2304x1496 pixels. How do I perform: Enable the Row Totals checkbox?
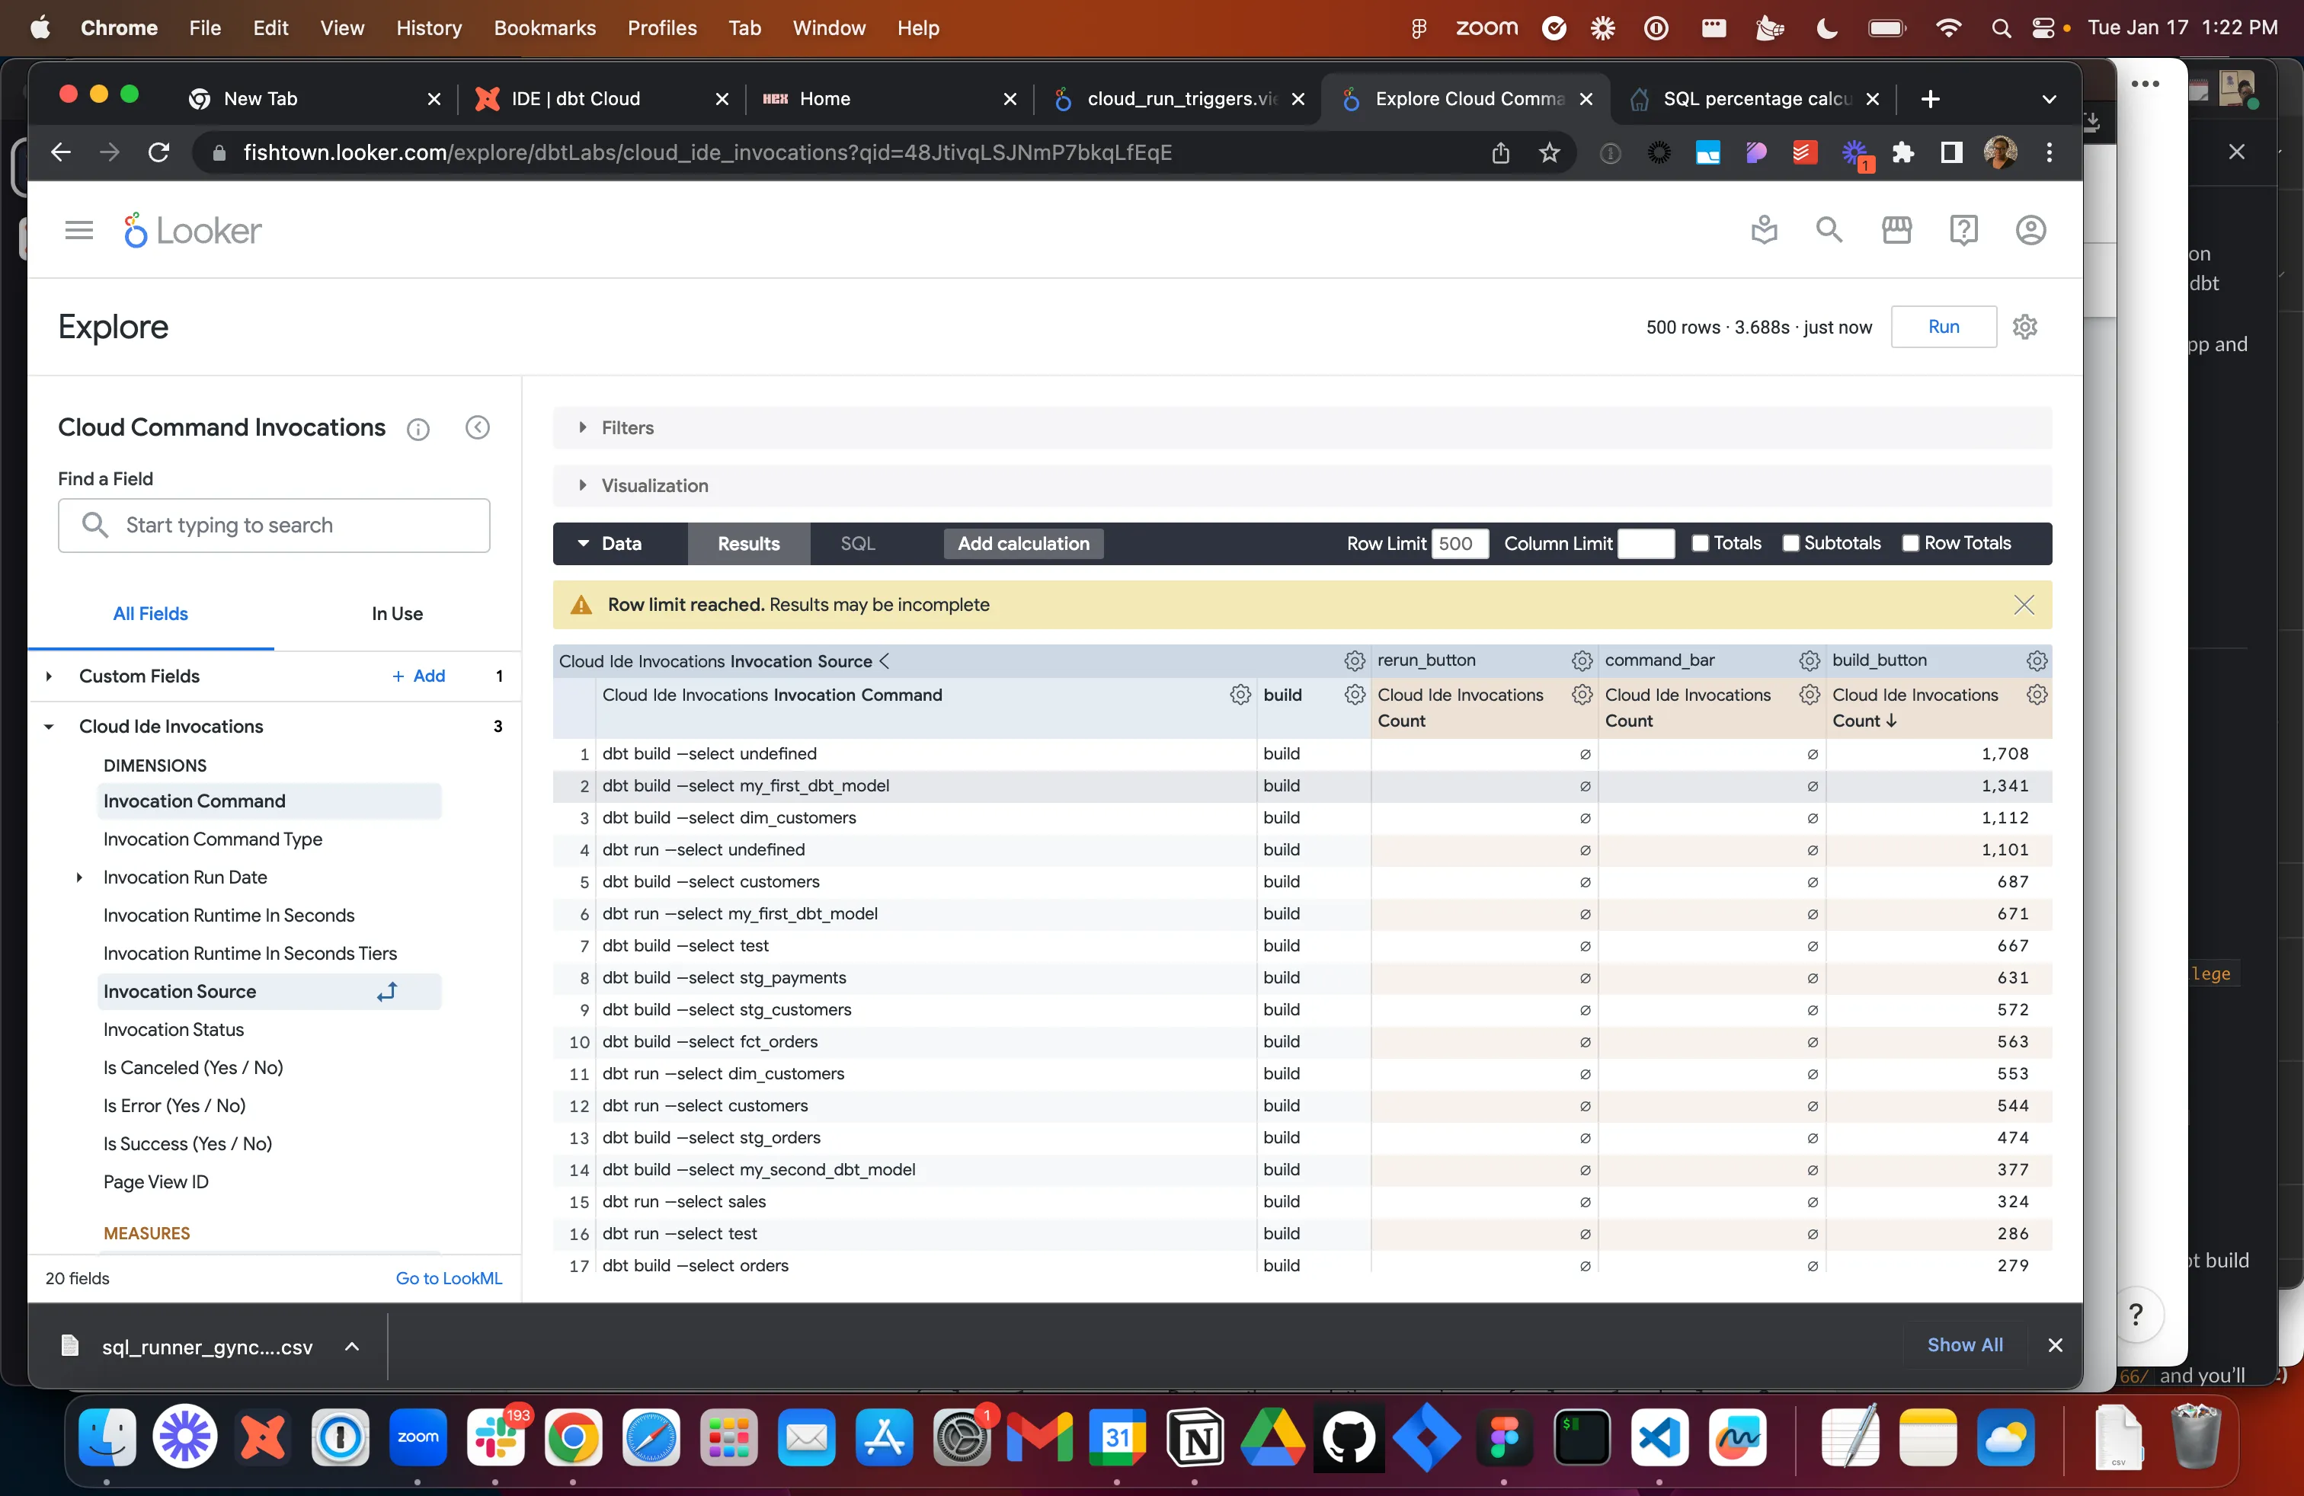point(1910,544)
